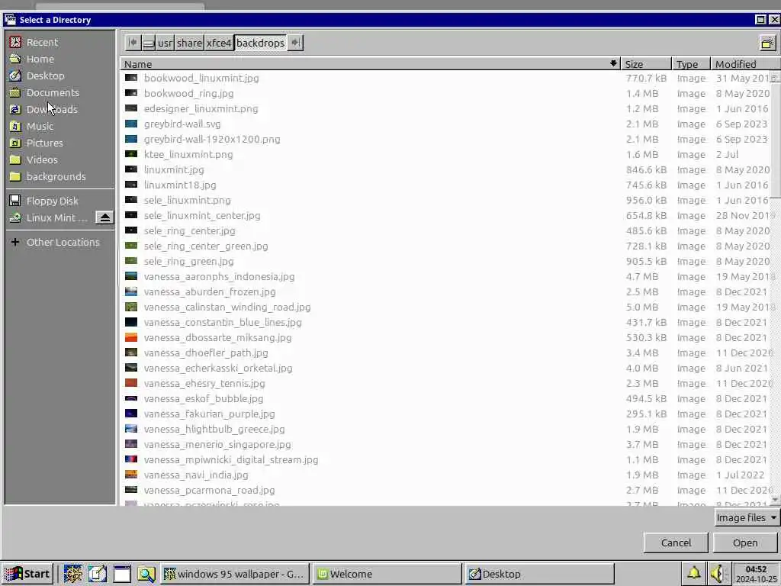Open the Start menu
Image resolution: width=781 pixels, height=586 pixels.
click(x=27, y=574)
